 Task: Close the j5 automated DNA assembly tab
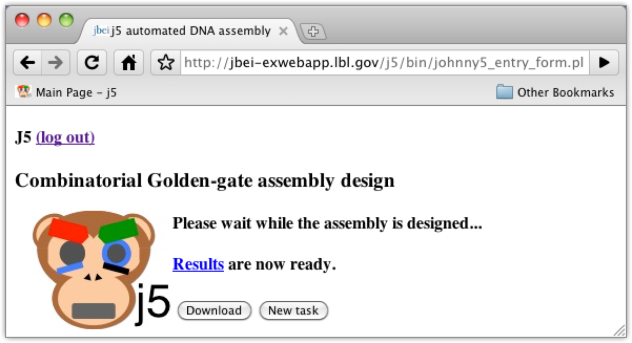click(x=283, y=31)
